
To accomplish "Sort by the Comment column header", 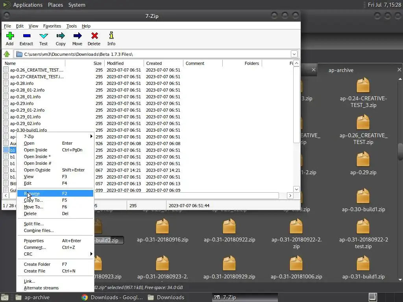I will point(203,63).
